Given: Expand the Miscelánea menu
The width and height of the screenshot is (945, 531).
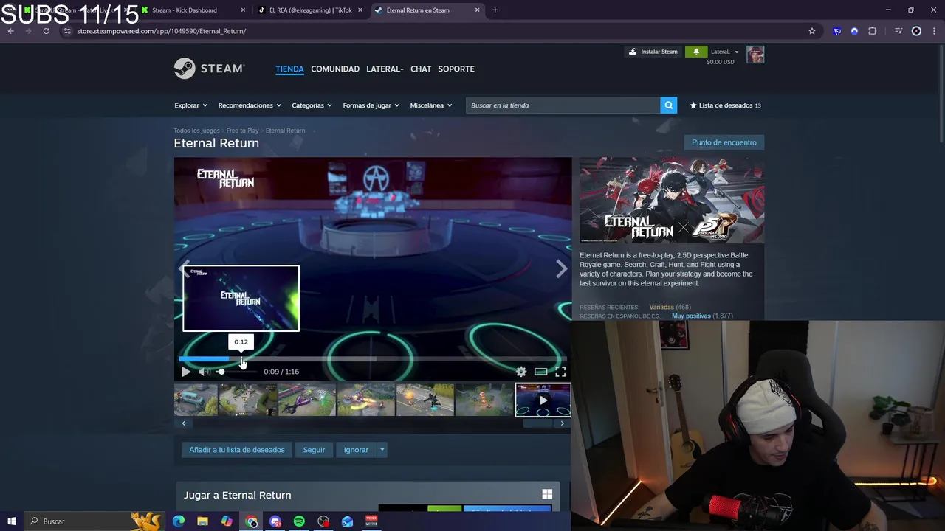Looking at the screenshot, I should click(x=430, y=105).
